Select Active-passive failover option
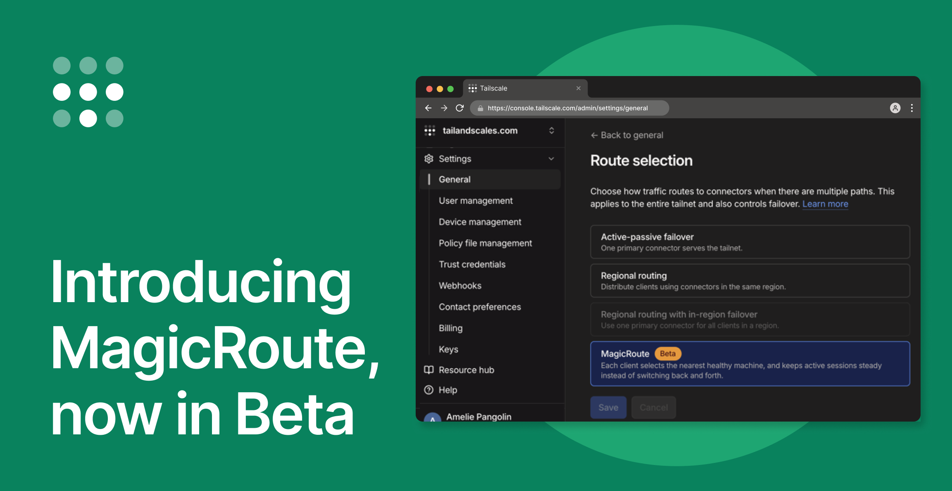Screen dimensions: 952x491 [750, 242]
